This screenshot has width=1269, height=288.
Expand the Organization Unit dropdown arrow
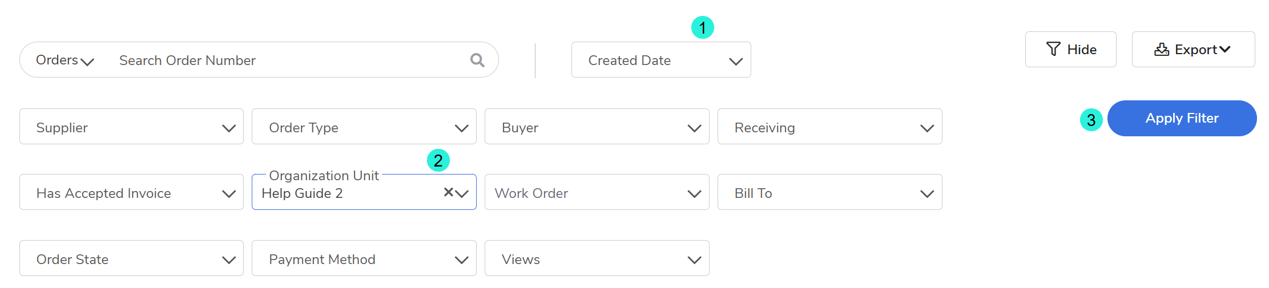click(x=463, y=193)
